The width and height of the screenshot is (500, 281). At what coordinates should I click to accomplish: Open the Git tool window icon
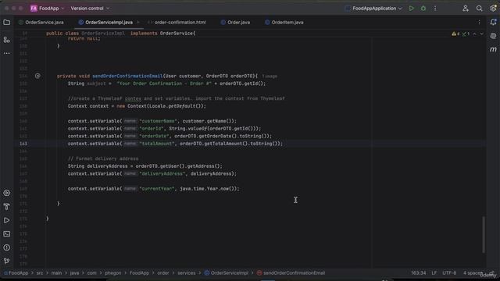coord(6,261)
